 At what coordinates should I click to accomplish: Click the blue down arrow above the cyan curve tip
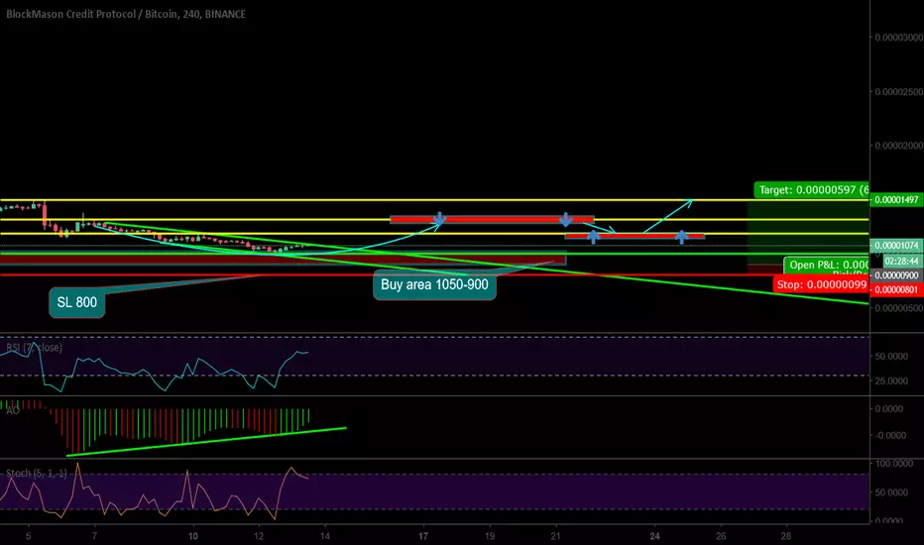coord(439,219)
